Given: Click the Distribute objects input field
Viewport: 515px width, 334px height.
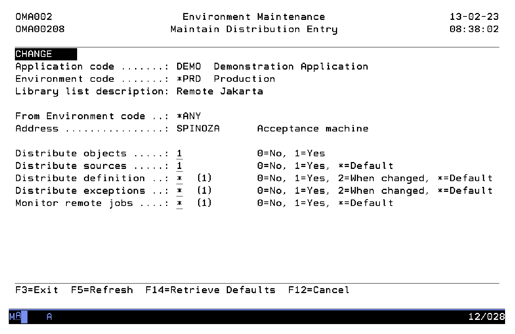Looking at the screenshot, I should tap(179, 154).
